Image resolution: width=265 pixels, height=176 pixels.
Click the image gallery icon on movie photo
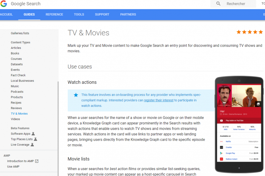tap(258, 104)
